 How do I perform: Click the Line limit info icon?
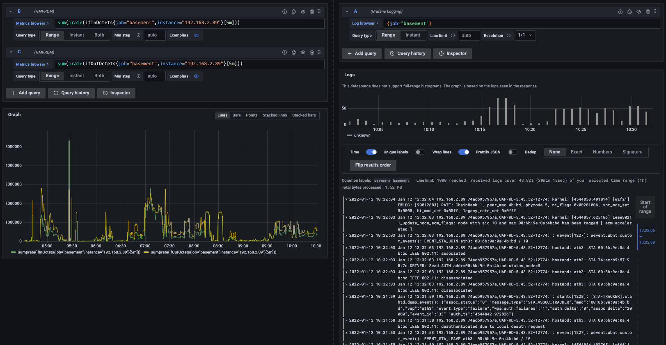coord(453,36)
